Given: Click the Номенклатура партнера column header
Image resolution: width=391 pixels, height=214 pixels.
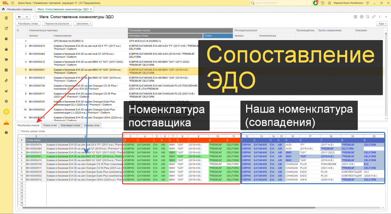Looking at the screenshot, I should pyautogui.click(x=78, y=31).
